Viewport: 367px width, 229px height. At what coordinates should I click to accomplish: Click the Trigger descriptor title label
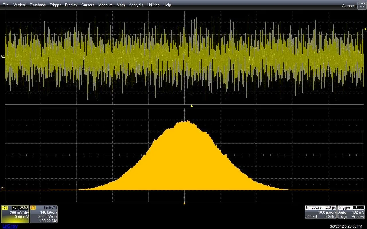(x=344, y=208)
